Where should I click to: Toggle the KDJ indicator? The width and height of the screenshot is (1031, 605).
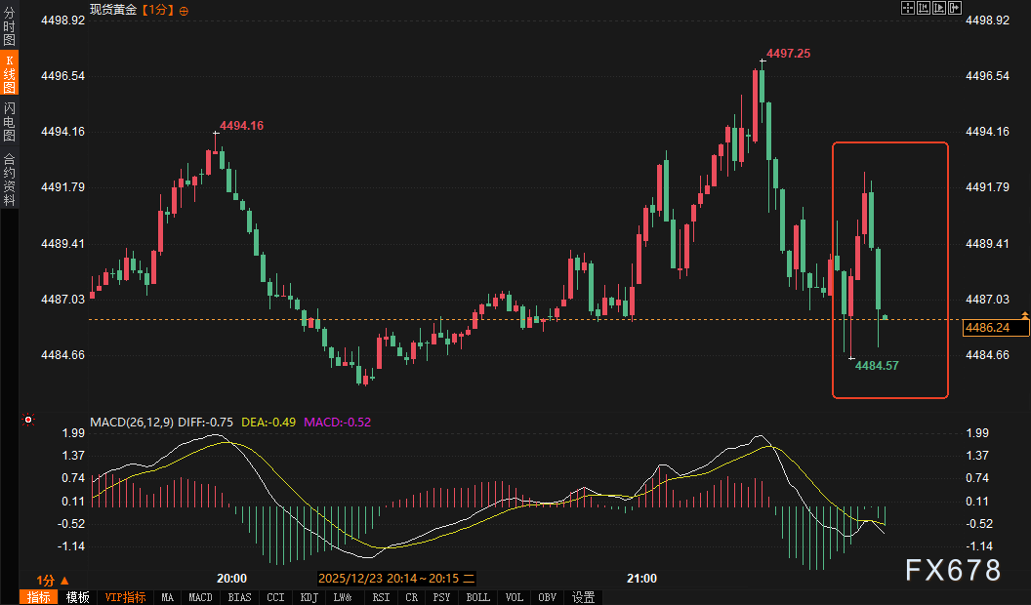pos(309,597)
